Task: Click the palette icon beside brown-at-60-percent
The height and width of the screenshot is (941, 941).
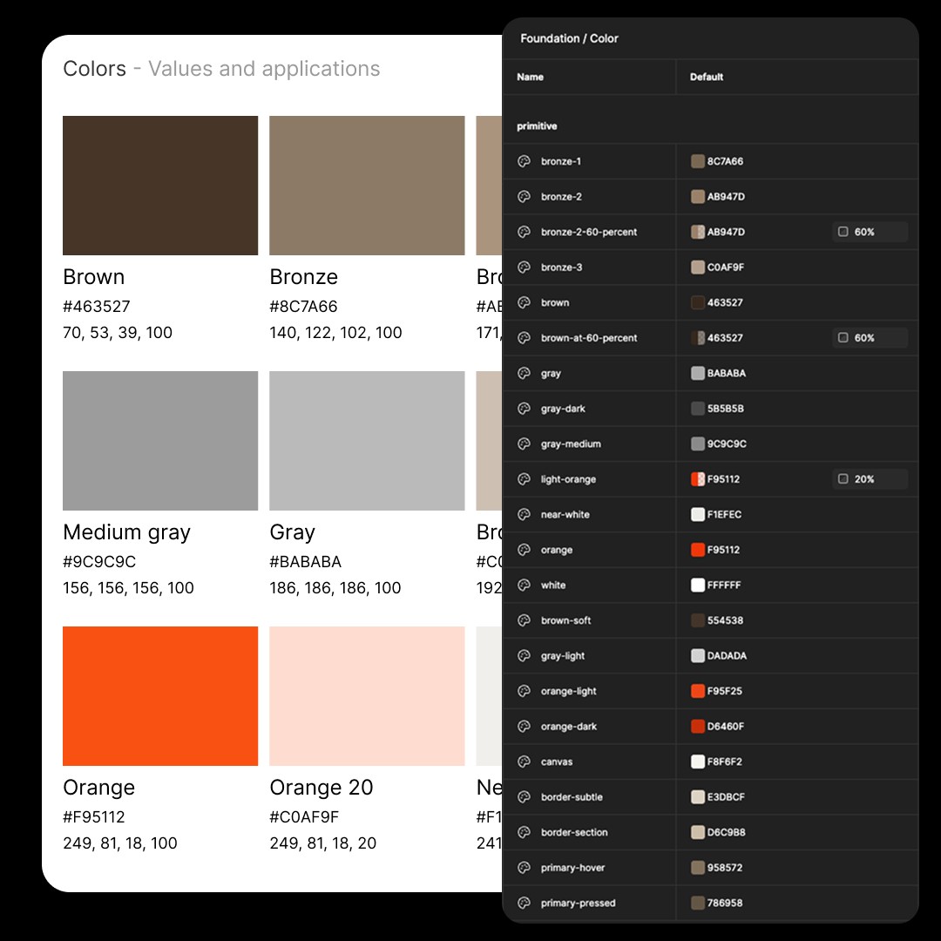Action: click(x=524, y=338)
